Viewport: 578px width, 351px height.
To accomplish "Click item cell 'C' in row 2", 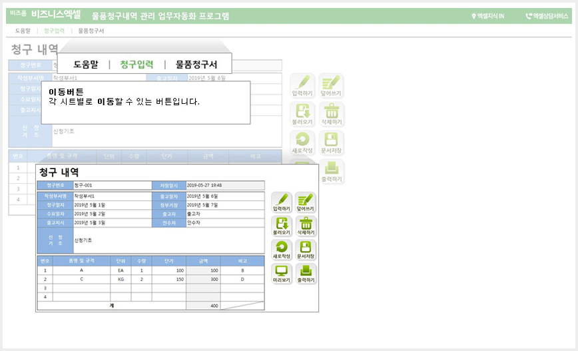I will tap(81, 279).
